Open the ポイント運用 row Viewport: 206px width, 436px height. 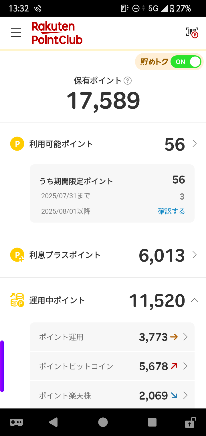click(x=112, y=337)
